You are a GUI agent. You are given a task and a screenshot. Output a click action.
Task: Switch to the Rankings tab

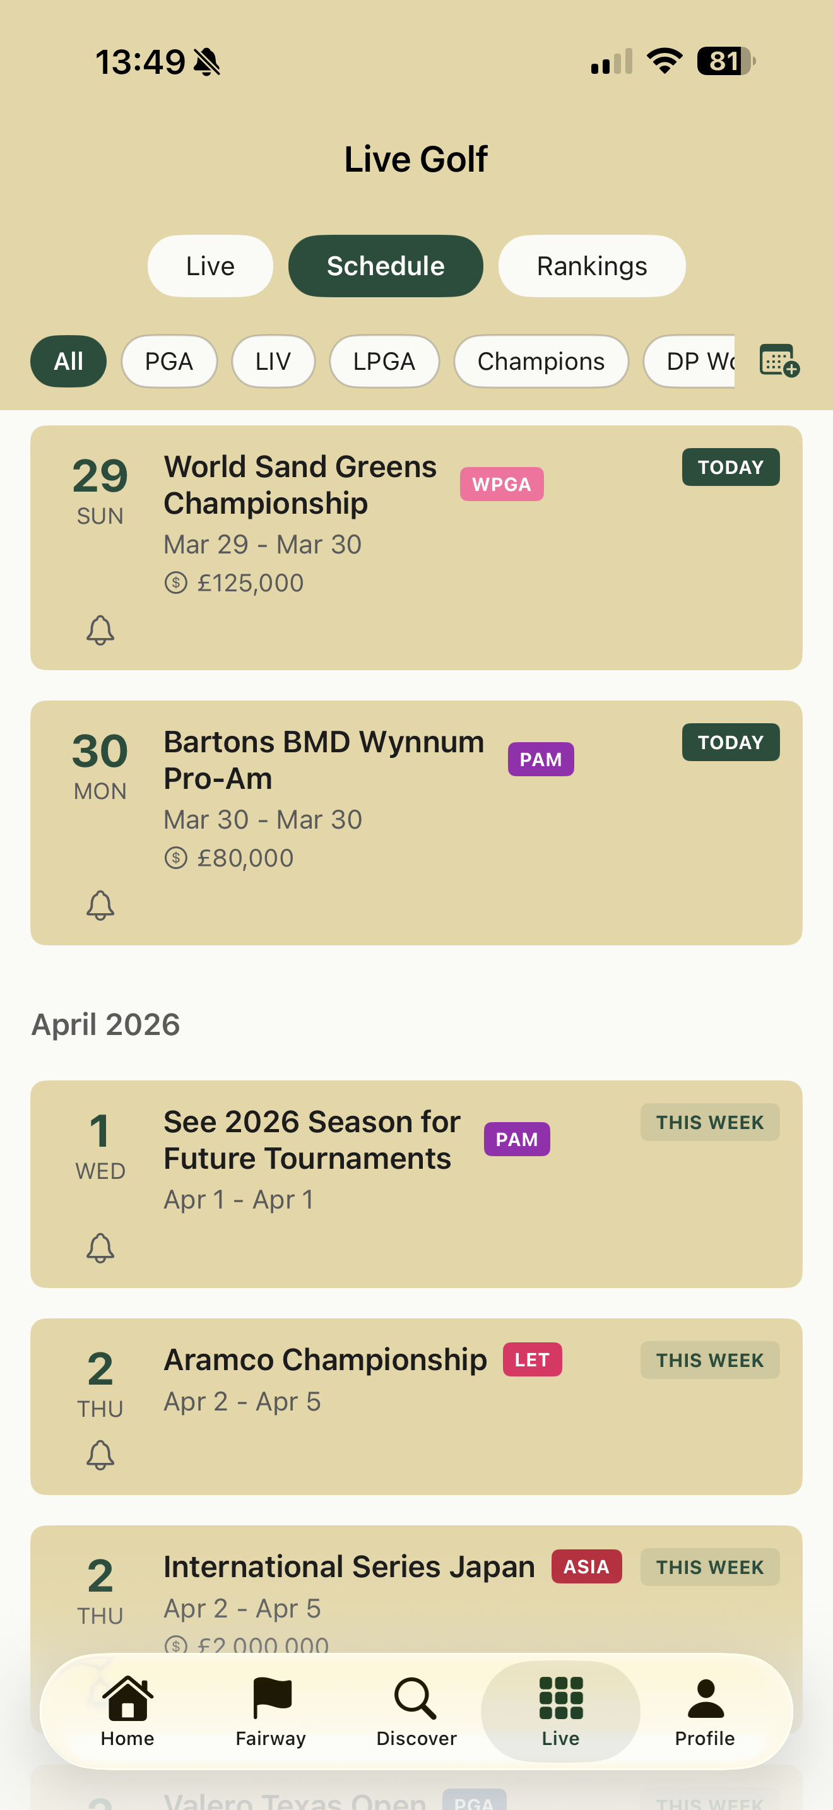click(591, 266)
